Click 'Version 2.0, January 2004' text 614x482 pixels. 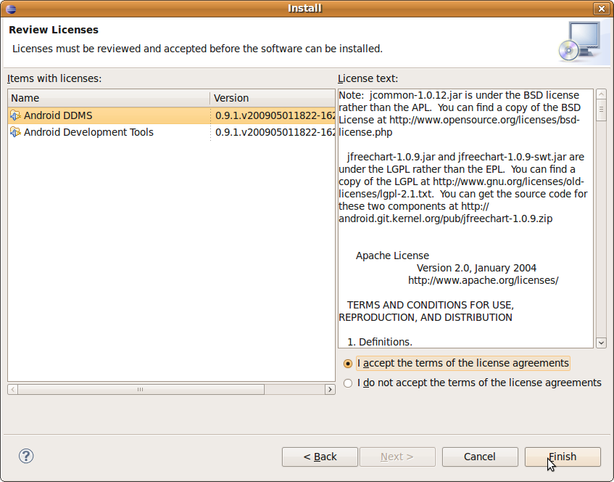pyautogui.click(x=476, y=269)
